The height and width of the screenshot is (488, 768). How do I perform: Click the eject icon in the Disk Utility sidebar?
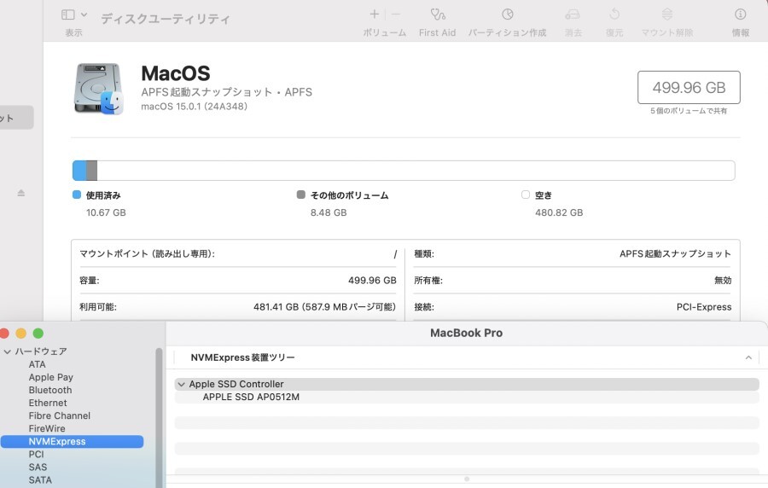(x=21, y=193)
